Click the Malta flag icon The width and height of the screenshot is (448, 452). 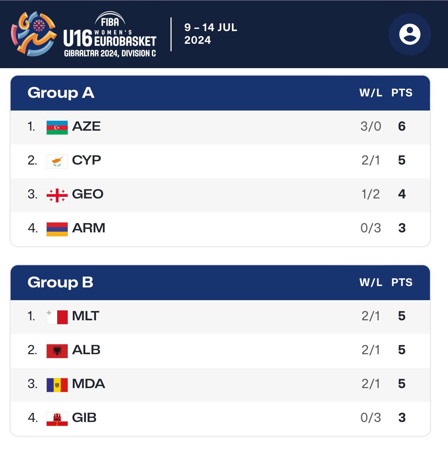tap(57, 317)
